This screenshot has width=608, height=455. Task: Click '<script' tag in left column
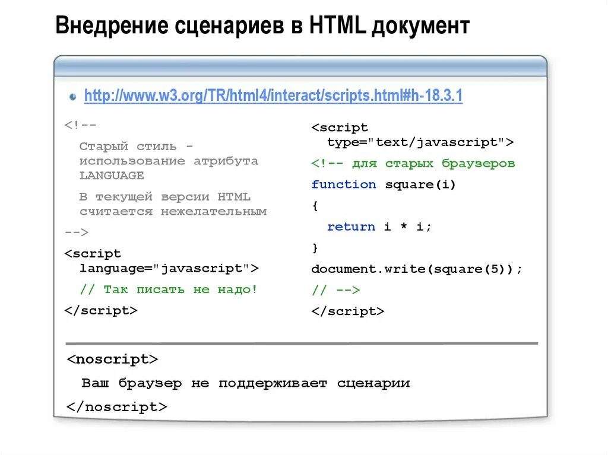click(93, 253)
